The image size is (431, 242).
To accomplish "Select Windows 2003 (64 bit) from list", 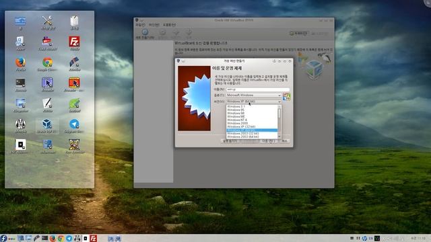I will (252, 136).
